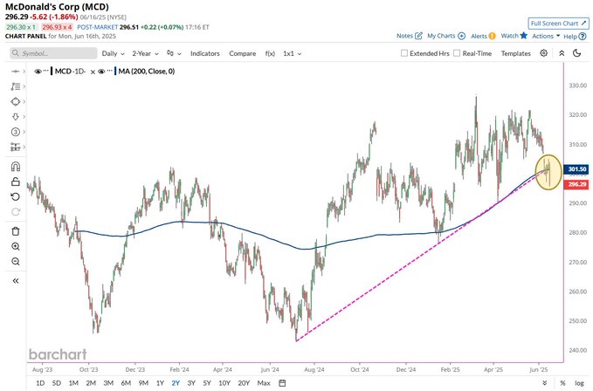This screenshot has height=391, width=593.
Task: Toggle MCD series visibility eye icon
Action: coord(38,72)
